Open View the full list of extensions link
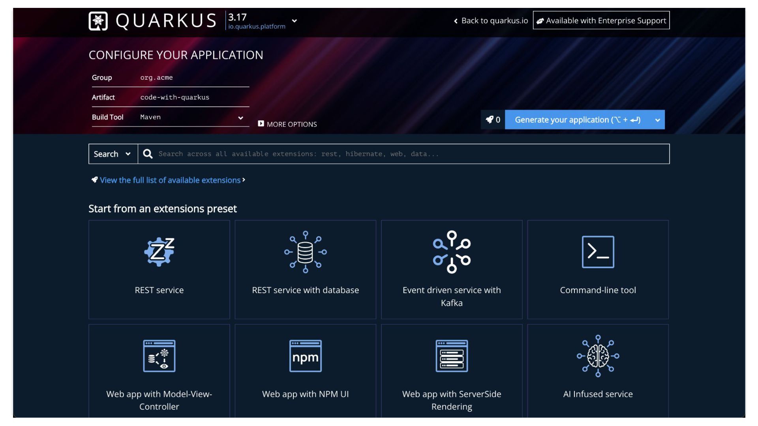Viewport: 758px width, 426px height. [x=170, y=180]
